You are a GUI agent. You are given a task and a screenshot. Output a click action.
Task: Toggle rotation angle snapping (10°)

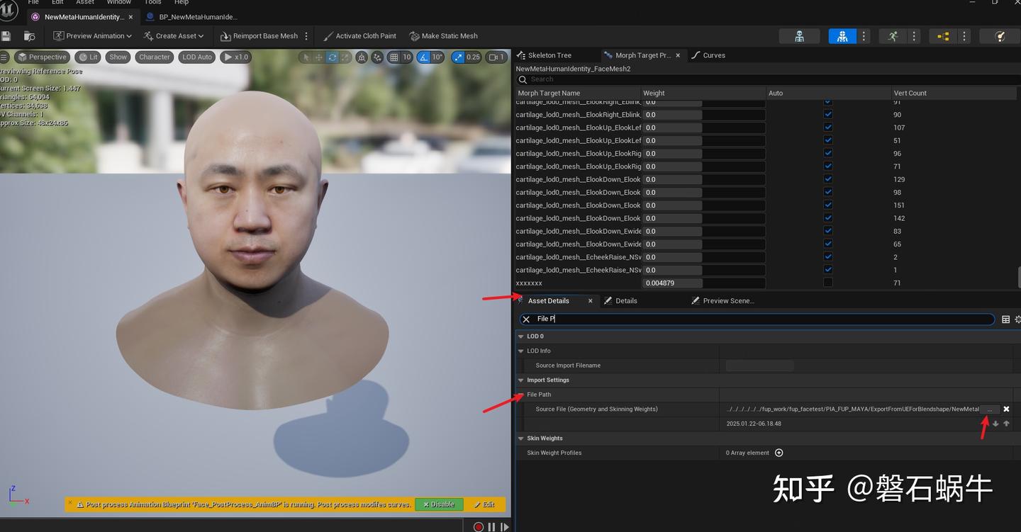[423, 57]
